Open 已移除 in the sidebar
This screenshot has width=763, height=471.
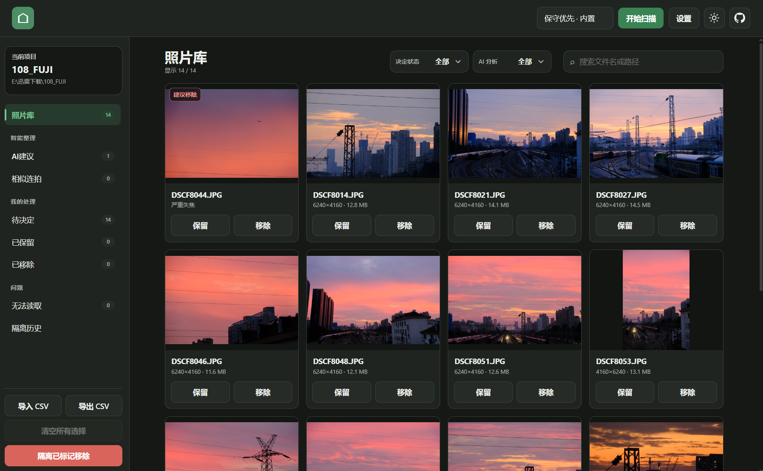point(62,264)
